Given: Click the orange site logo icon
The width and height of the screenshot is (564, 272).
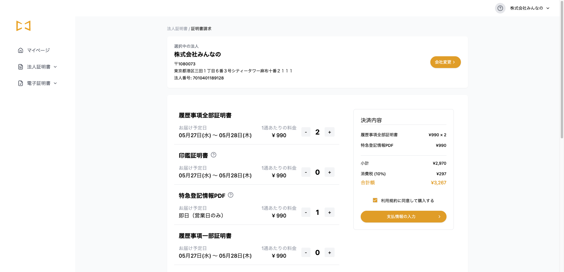Looking at the screenshot, I should click(x=23, y=26).
